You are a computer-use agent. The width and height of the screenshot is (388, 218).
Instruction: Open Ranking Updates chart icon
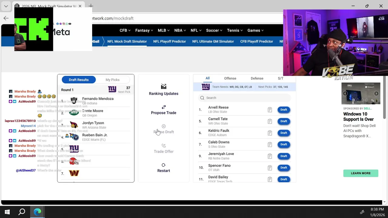click(x=164, y=87)
